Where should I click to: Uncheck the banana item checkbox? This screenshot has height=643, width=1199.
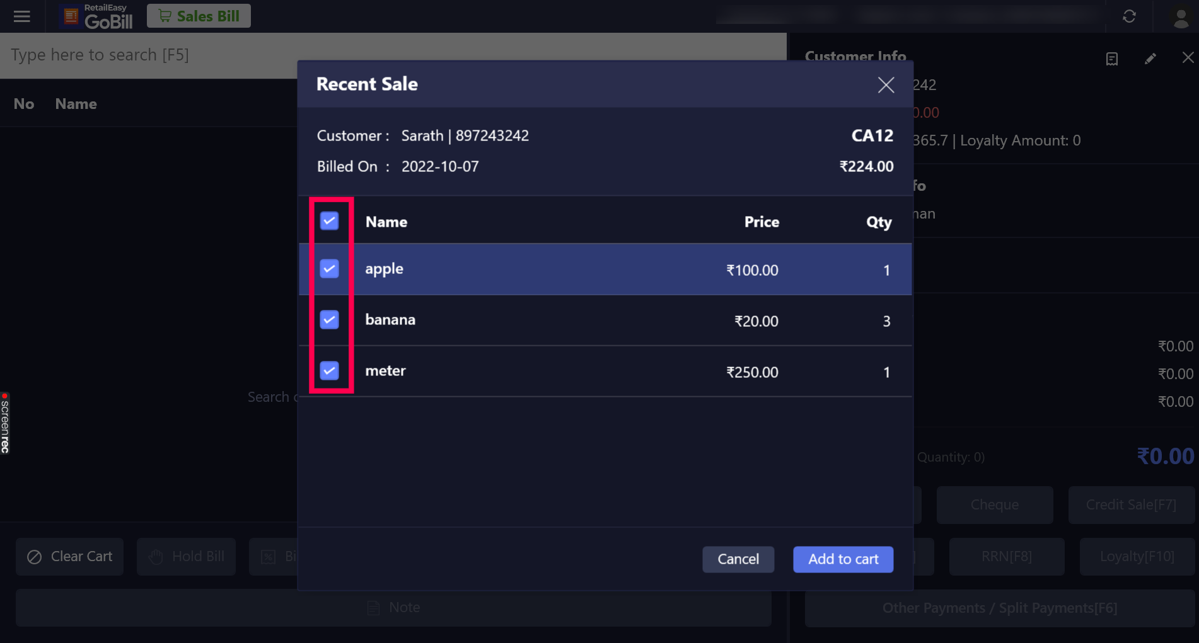pyautogui.click(x=329, y=320)
